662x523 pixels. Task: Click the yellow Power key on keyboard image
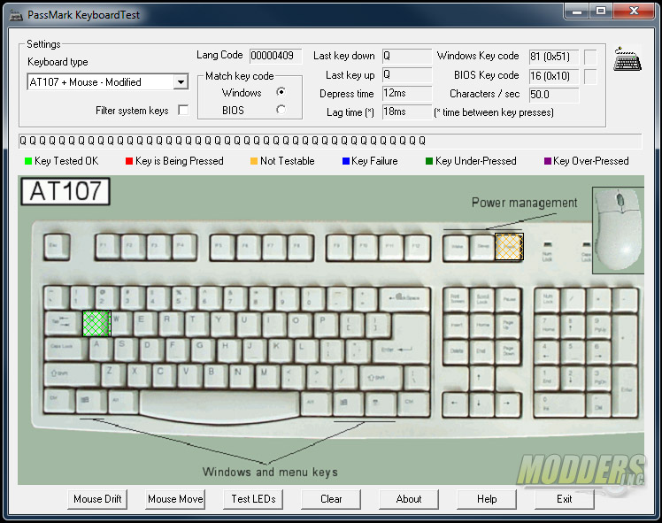pos(509,247)
